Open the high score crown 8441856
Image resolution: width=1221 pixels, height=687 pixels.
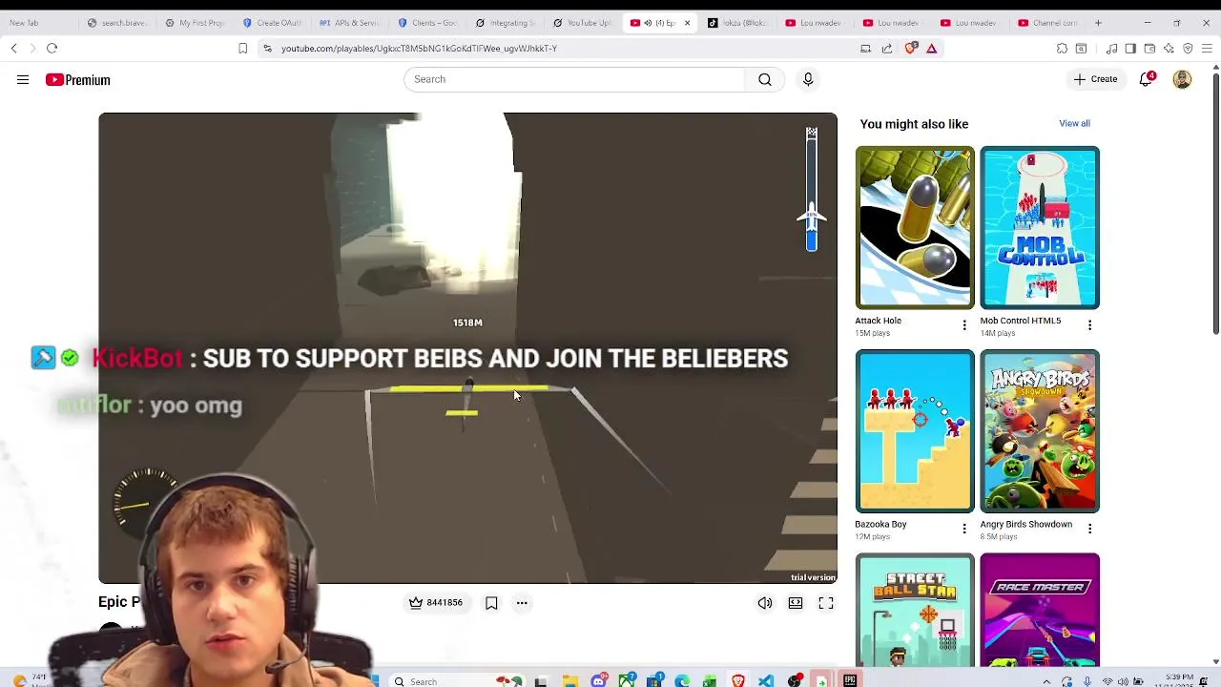pos(435,603)
